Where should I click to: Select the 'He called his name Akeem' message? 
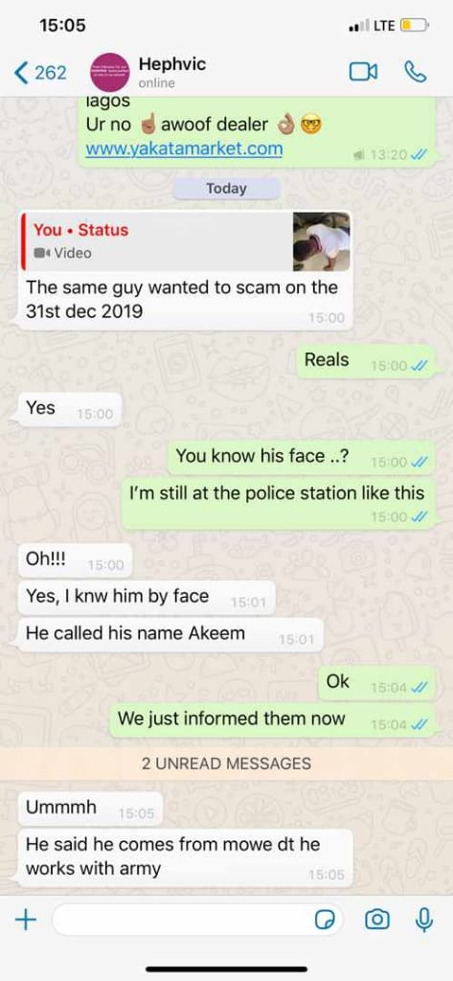tap(170, 634)
